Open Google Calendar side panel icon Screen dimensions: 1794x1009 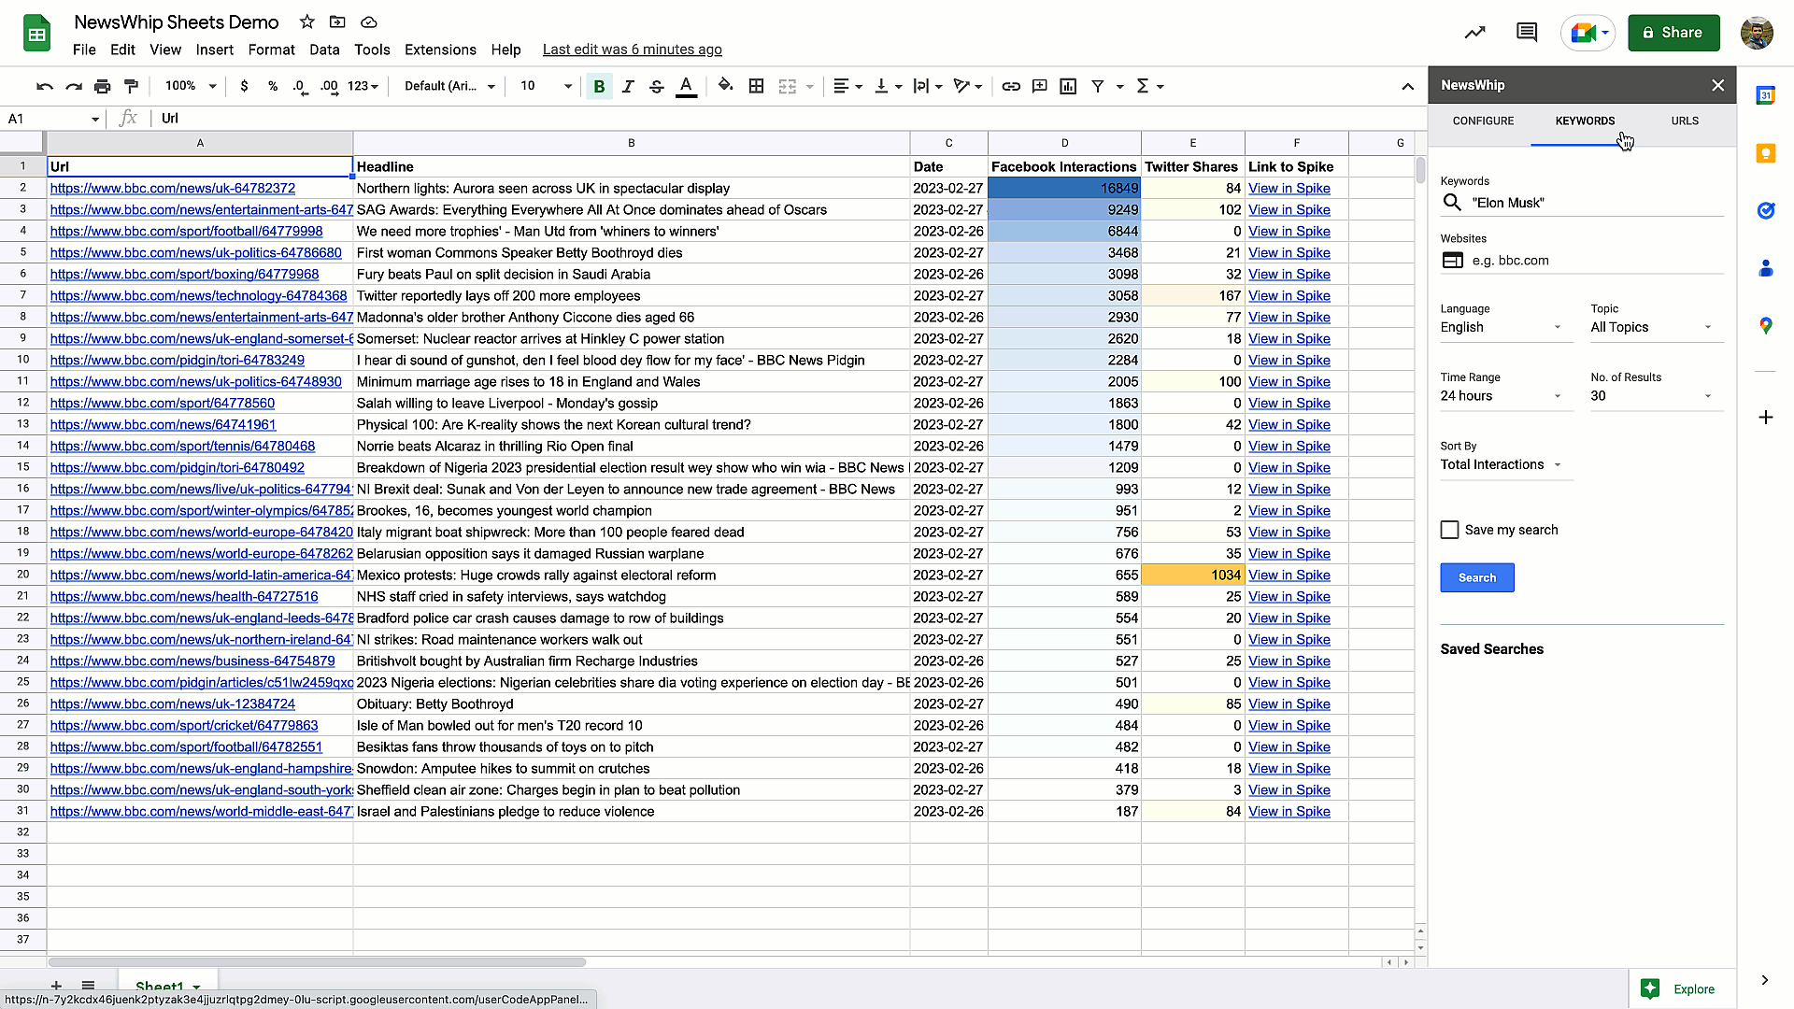(x=1765, y=95)
